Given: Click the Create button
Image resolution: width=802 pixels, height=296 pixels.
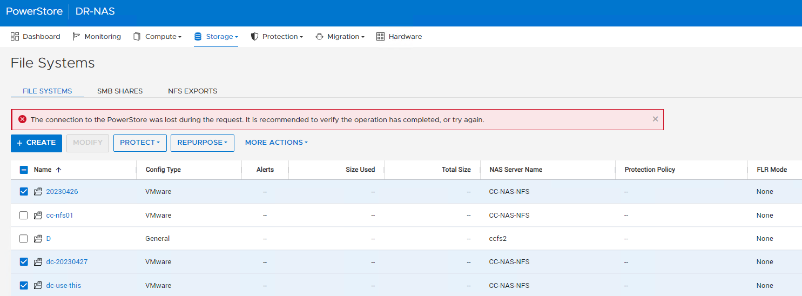Looking at the screenshot, I should point(36,143).
